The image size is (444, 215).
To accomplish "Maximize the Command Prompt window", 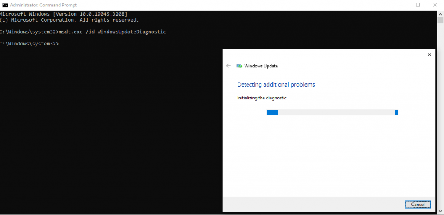I will (x=418, y=5).
